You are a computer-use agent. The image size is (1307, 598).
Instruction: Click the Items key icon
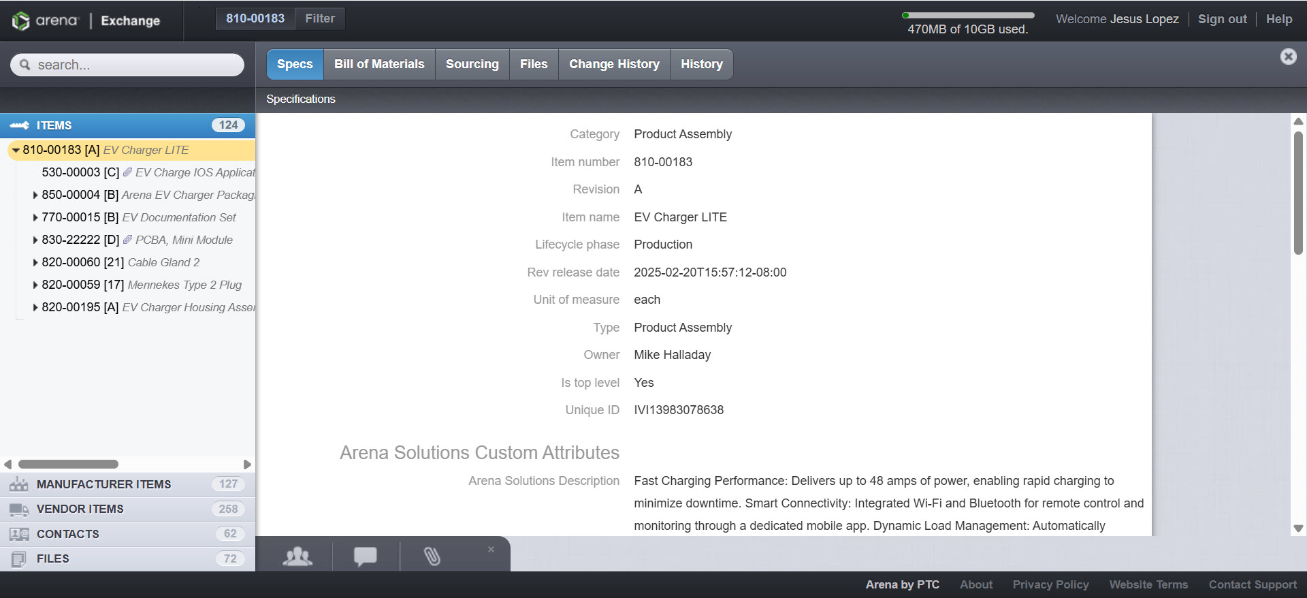[x=20, y=125]
